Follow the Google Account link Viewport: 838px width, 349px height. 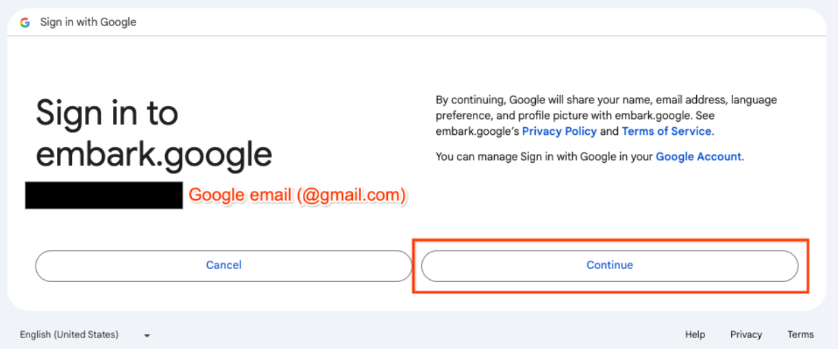click(x=698, y=157)
